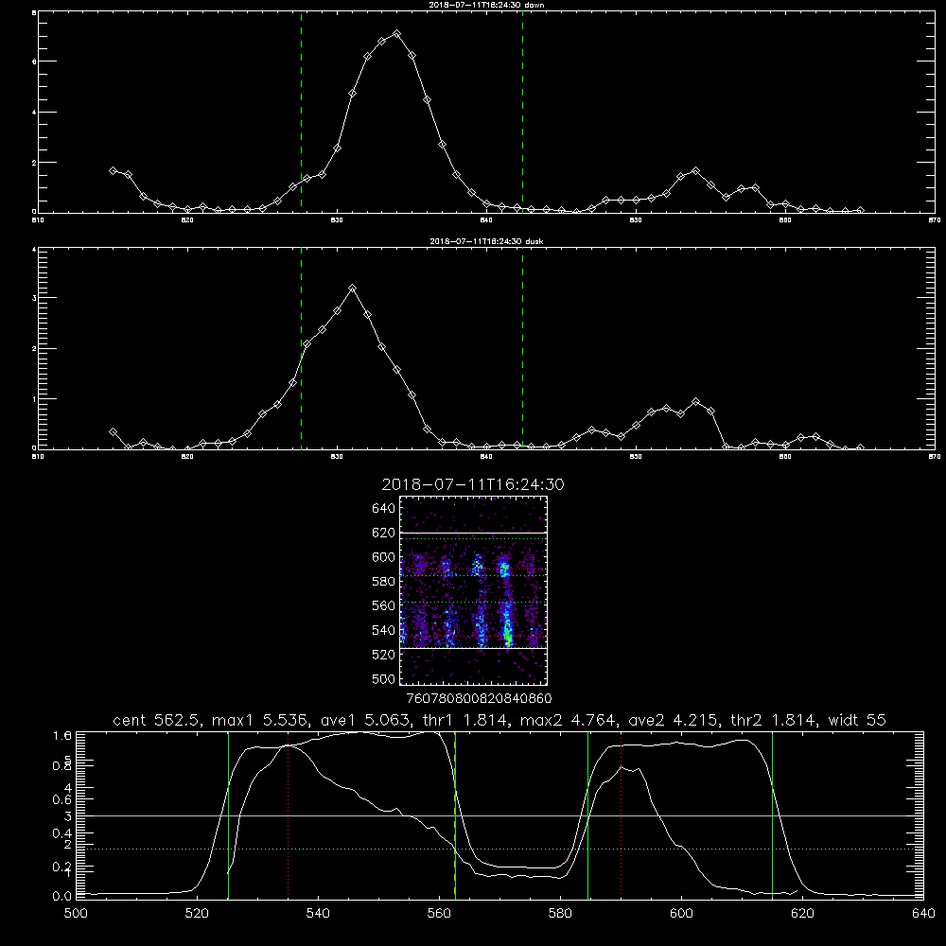This screenshot has height=946, width=946.
Task: Select the 'widt 55' value
Action: 857,720
